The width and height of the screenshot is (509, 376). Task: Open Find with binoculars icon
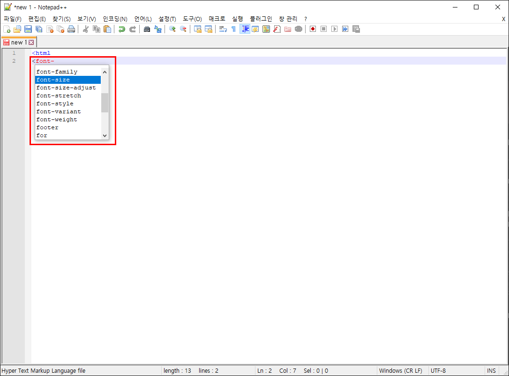[x=147, y=29]
